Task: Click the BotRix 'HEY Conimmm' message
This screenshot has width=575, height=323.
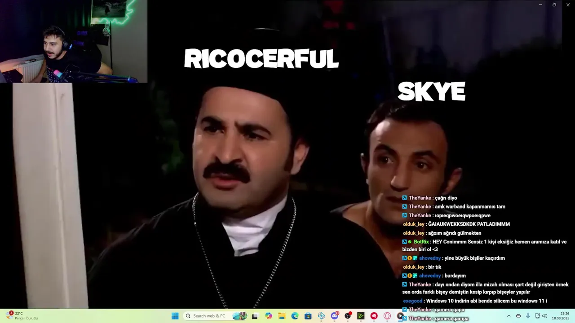Action: [485, 245]
